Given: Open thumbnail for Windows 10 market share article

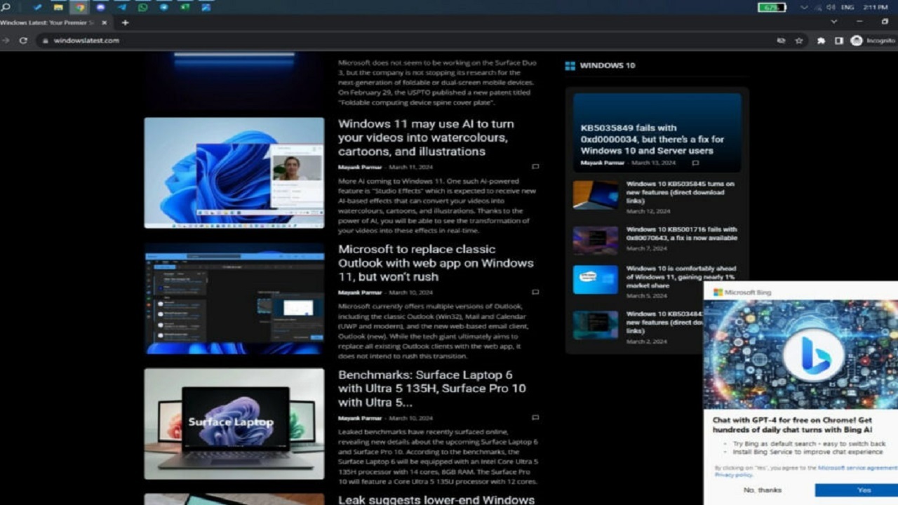Looking at the screenshot, I should pos(596,279).
